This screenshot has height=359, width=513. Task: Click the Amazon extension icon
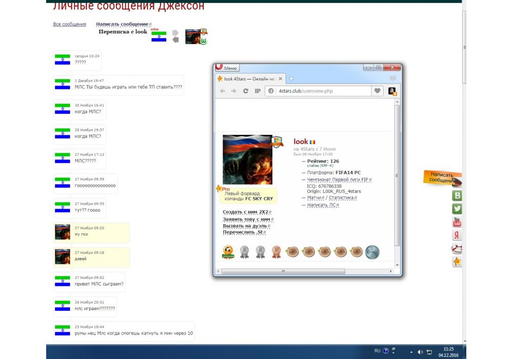click(392, 91)
